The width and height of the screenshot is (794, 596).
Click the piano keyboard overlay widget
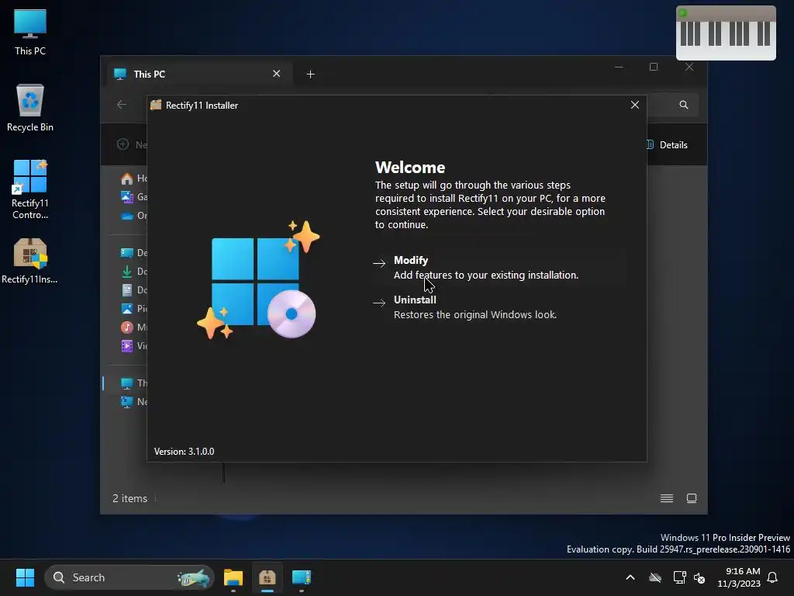pyautogui.click(x=726, y=33)
